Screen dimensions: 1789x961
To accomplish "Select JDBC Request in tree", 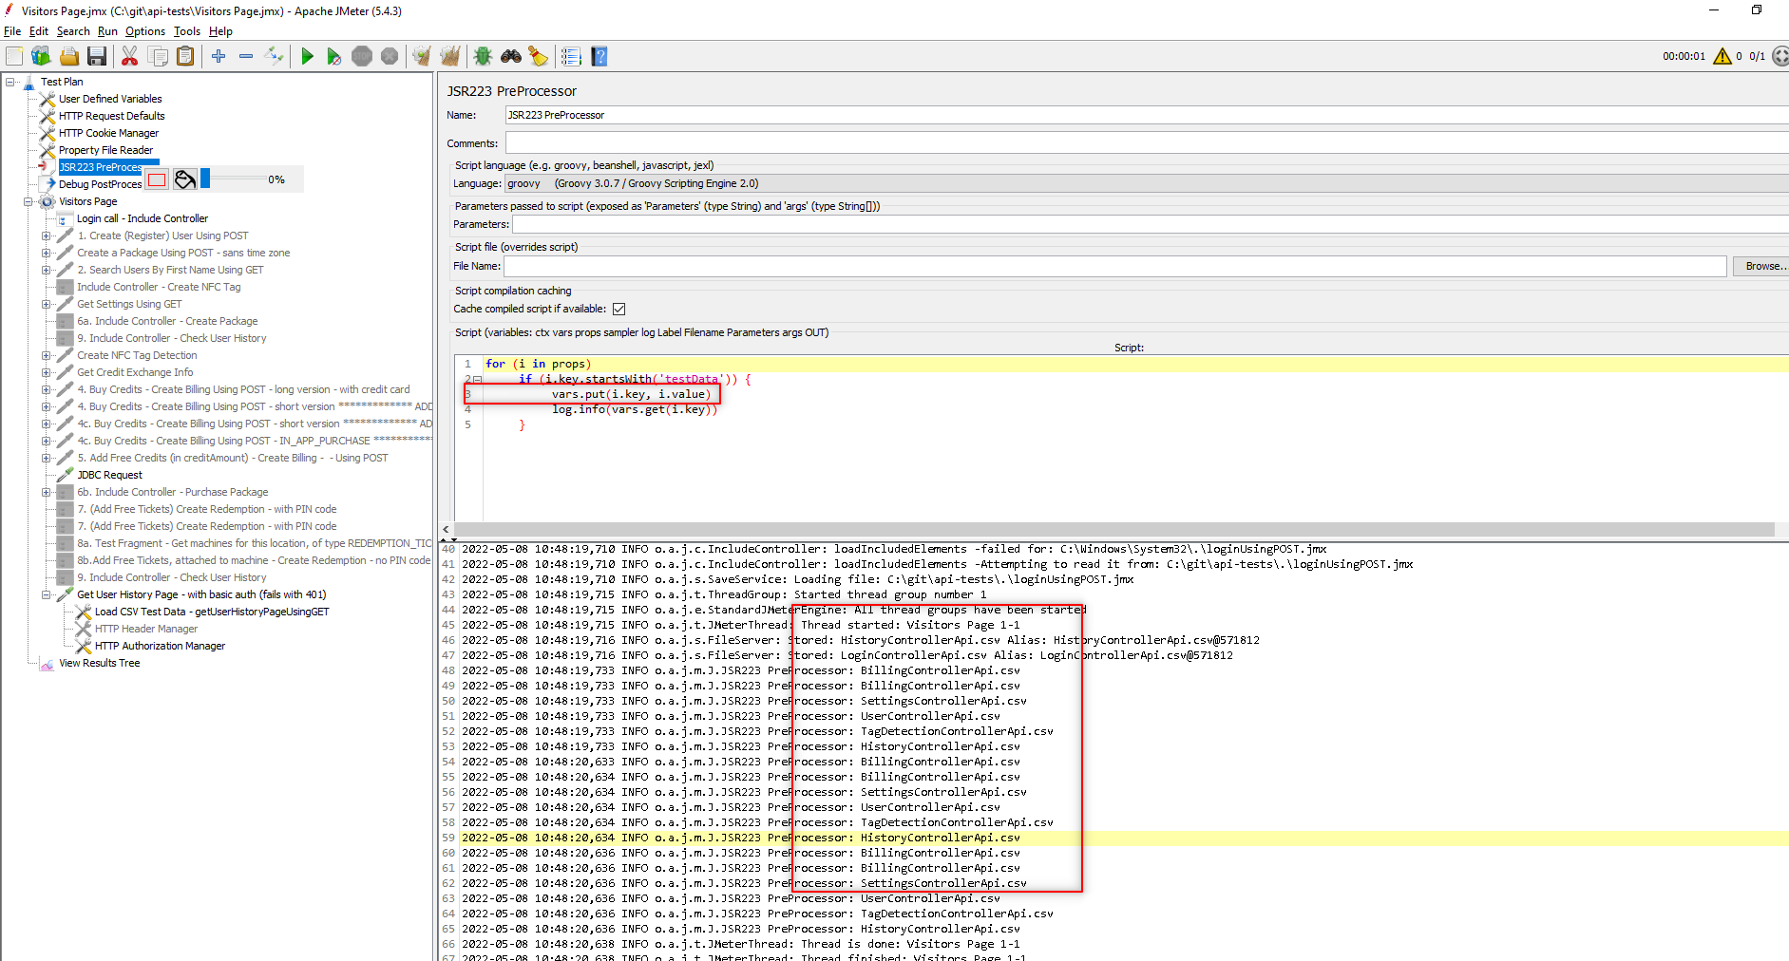I will (109, 475).
